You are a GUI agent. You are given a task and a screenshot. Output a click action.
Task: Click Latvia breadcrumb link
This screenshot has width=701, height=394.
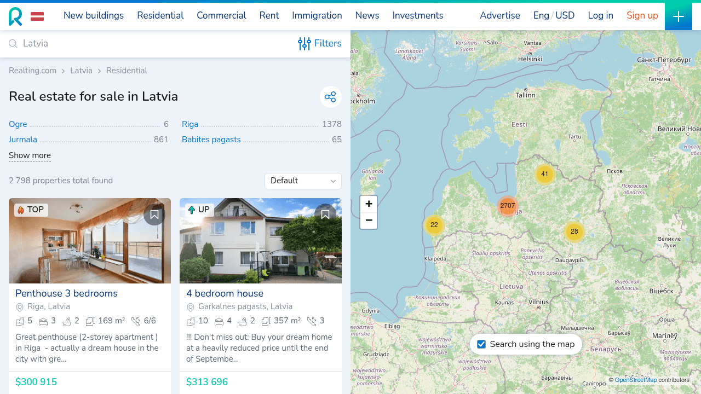81,71
